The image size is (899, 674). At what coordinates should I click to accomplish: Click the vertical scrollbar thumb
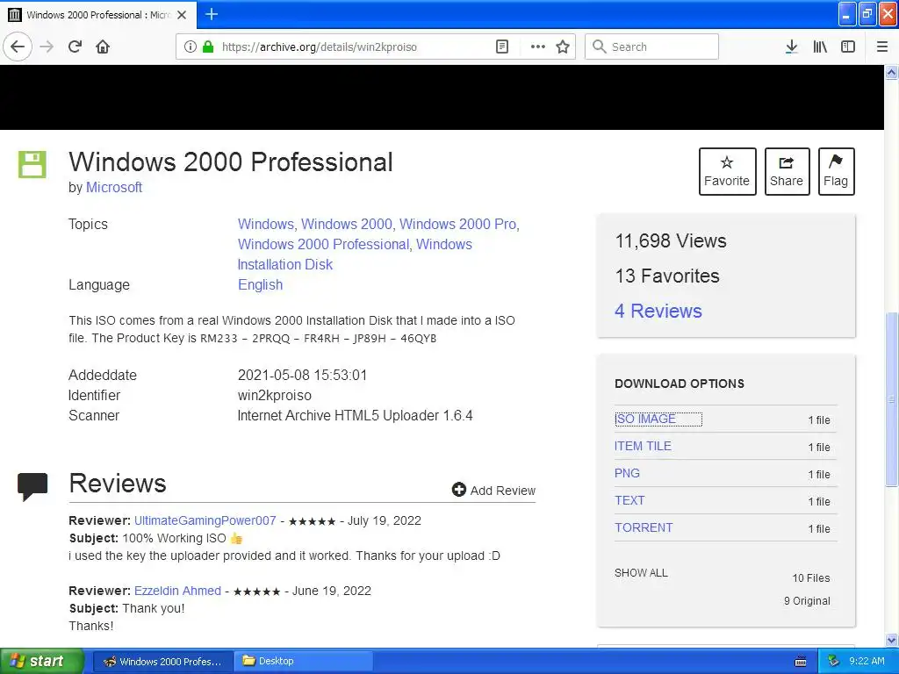[891, 399]
